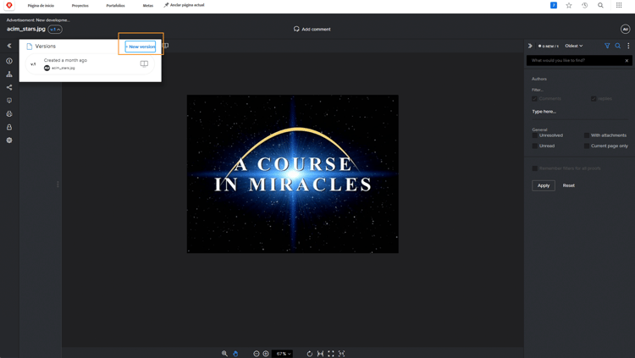The height and width of the screenshot is (358, 635).
Task: Click the comments search magnifier icon
Action: [x=617, y=46]
